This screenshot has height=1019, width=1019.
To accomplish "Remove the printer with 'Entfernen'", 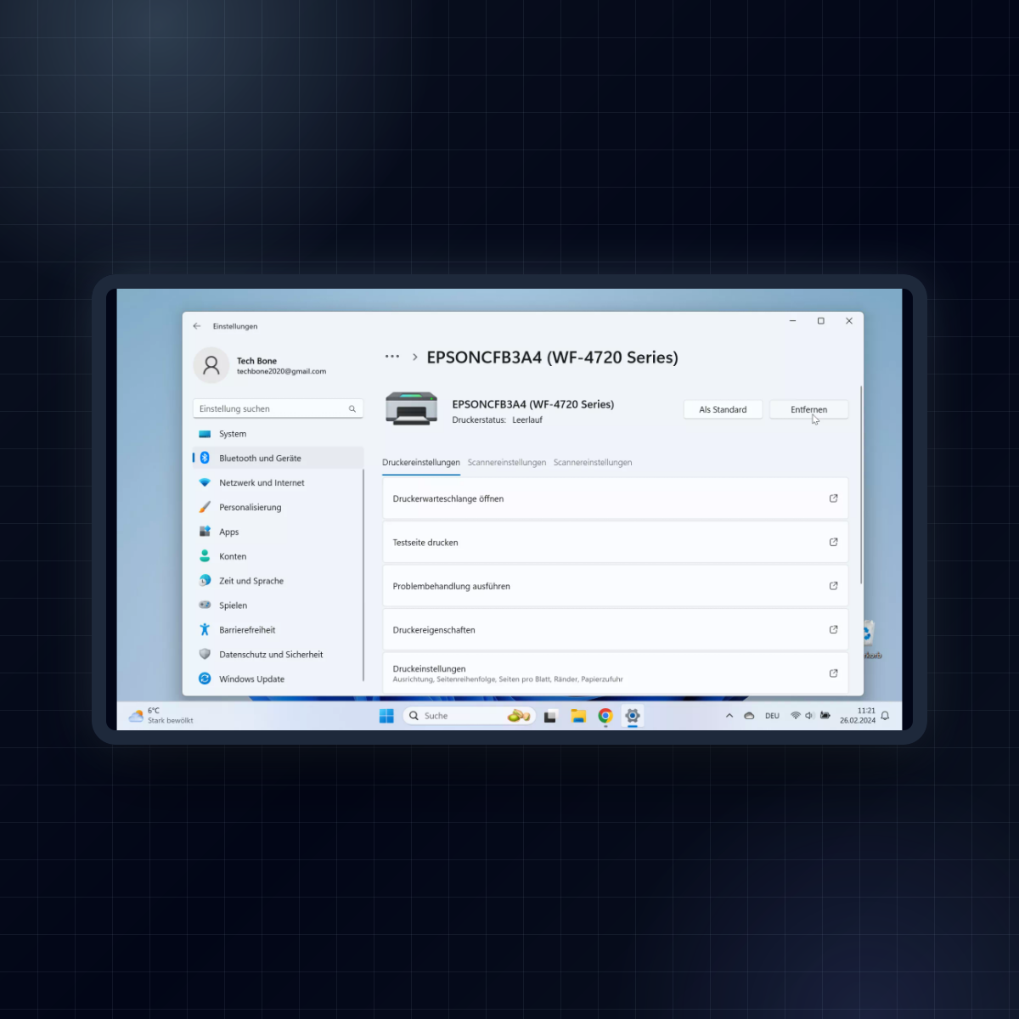I will click(x=808, y=409).
